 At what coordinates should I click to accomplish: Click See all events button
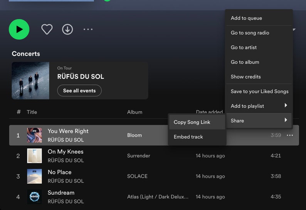click(x=79, y=91)
